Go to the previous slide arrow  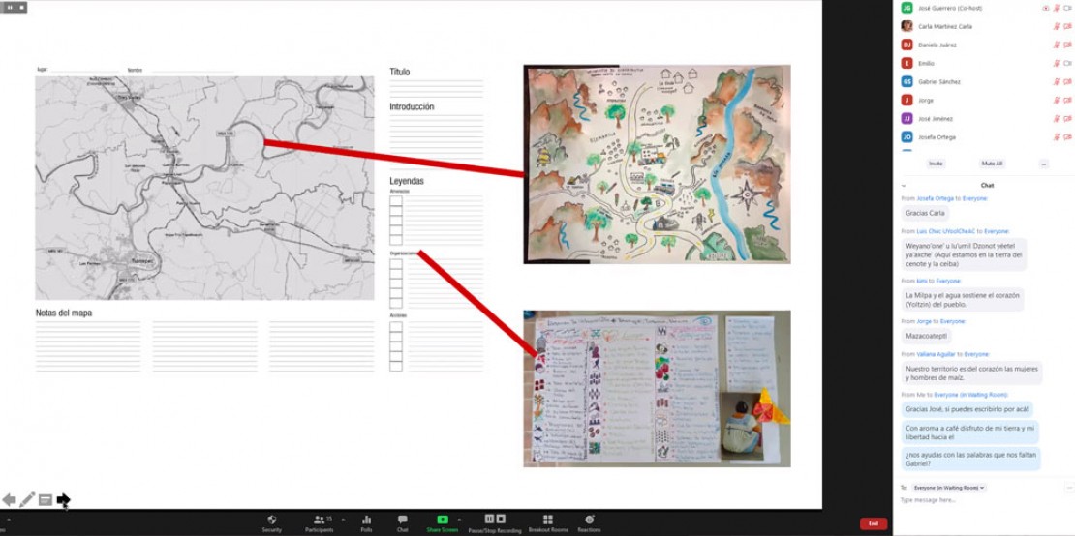[x=9, y=500]
